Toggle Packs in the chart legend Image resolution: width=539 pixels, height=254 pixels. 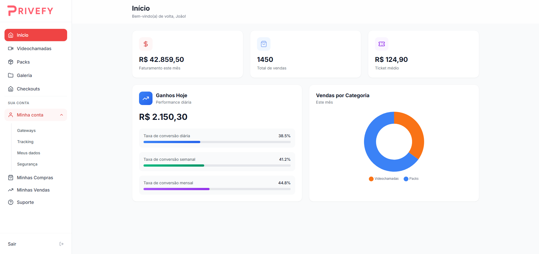click(411, 179)
